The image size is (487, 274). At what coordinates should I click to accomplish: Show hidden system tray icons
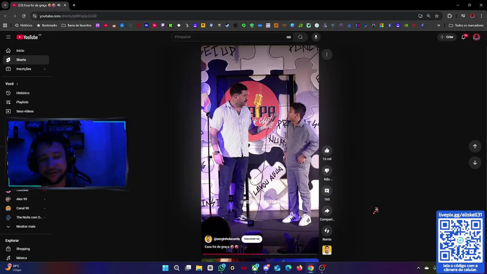[418, 268]
